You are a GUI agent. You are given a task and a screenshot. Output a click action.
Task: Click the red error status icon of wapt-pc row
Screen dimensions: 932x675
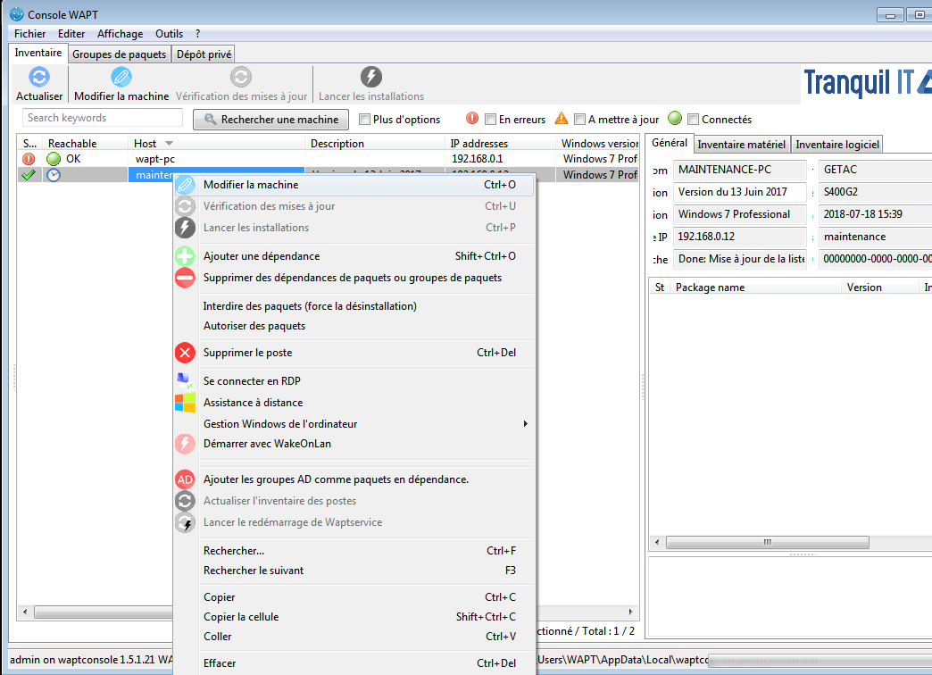point(29,159)
